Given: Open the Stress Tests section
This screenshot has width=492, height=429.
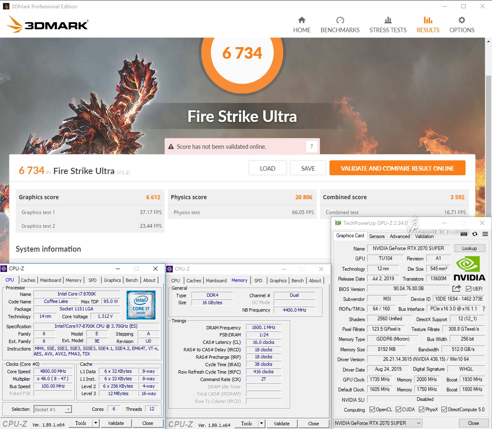Looking at the screenshot, I should pyautogui.click(x=388, y=25).
